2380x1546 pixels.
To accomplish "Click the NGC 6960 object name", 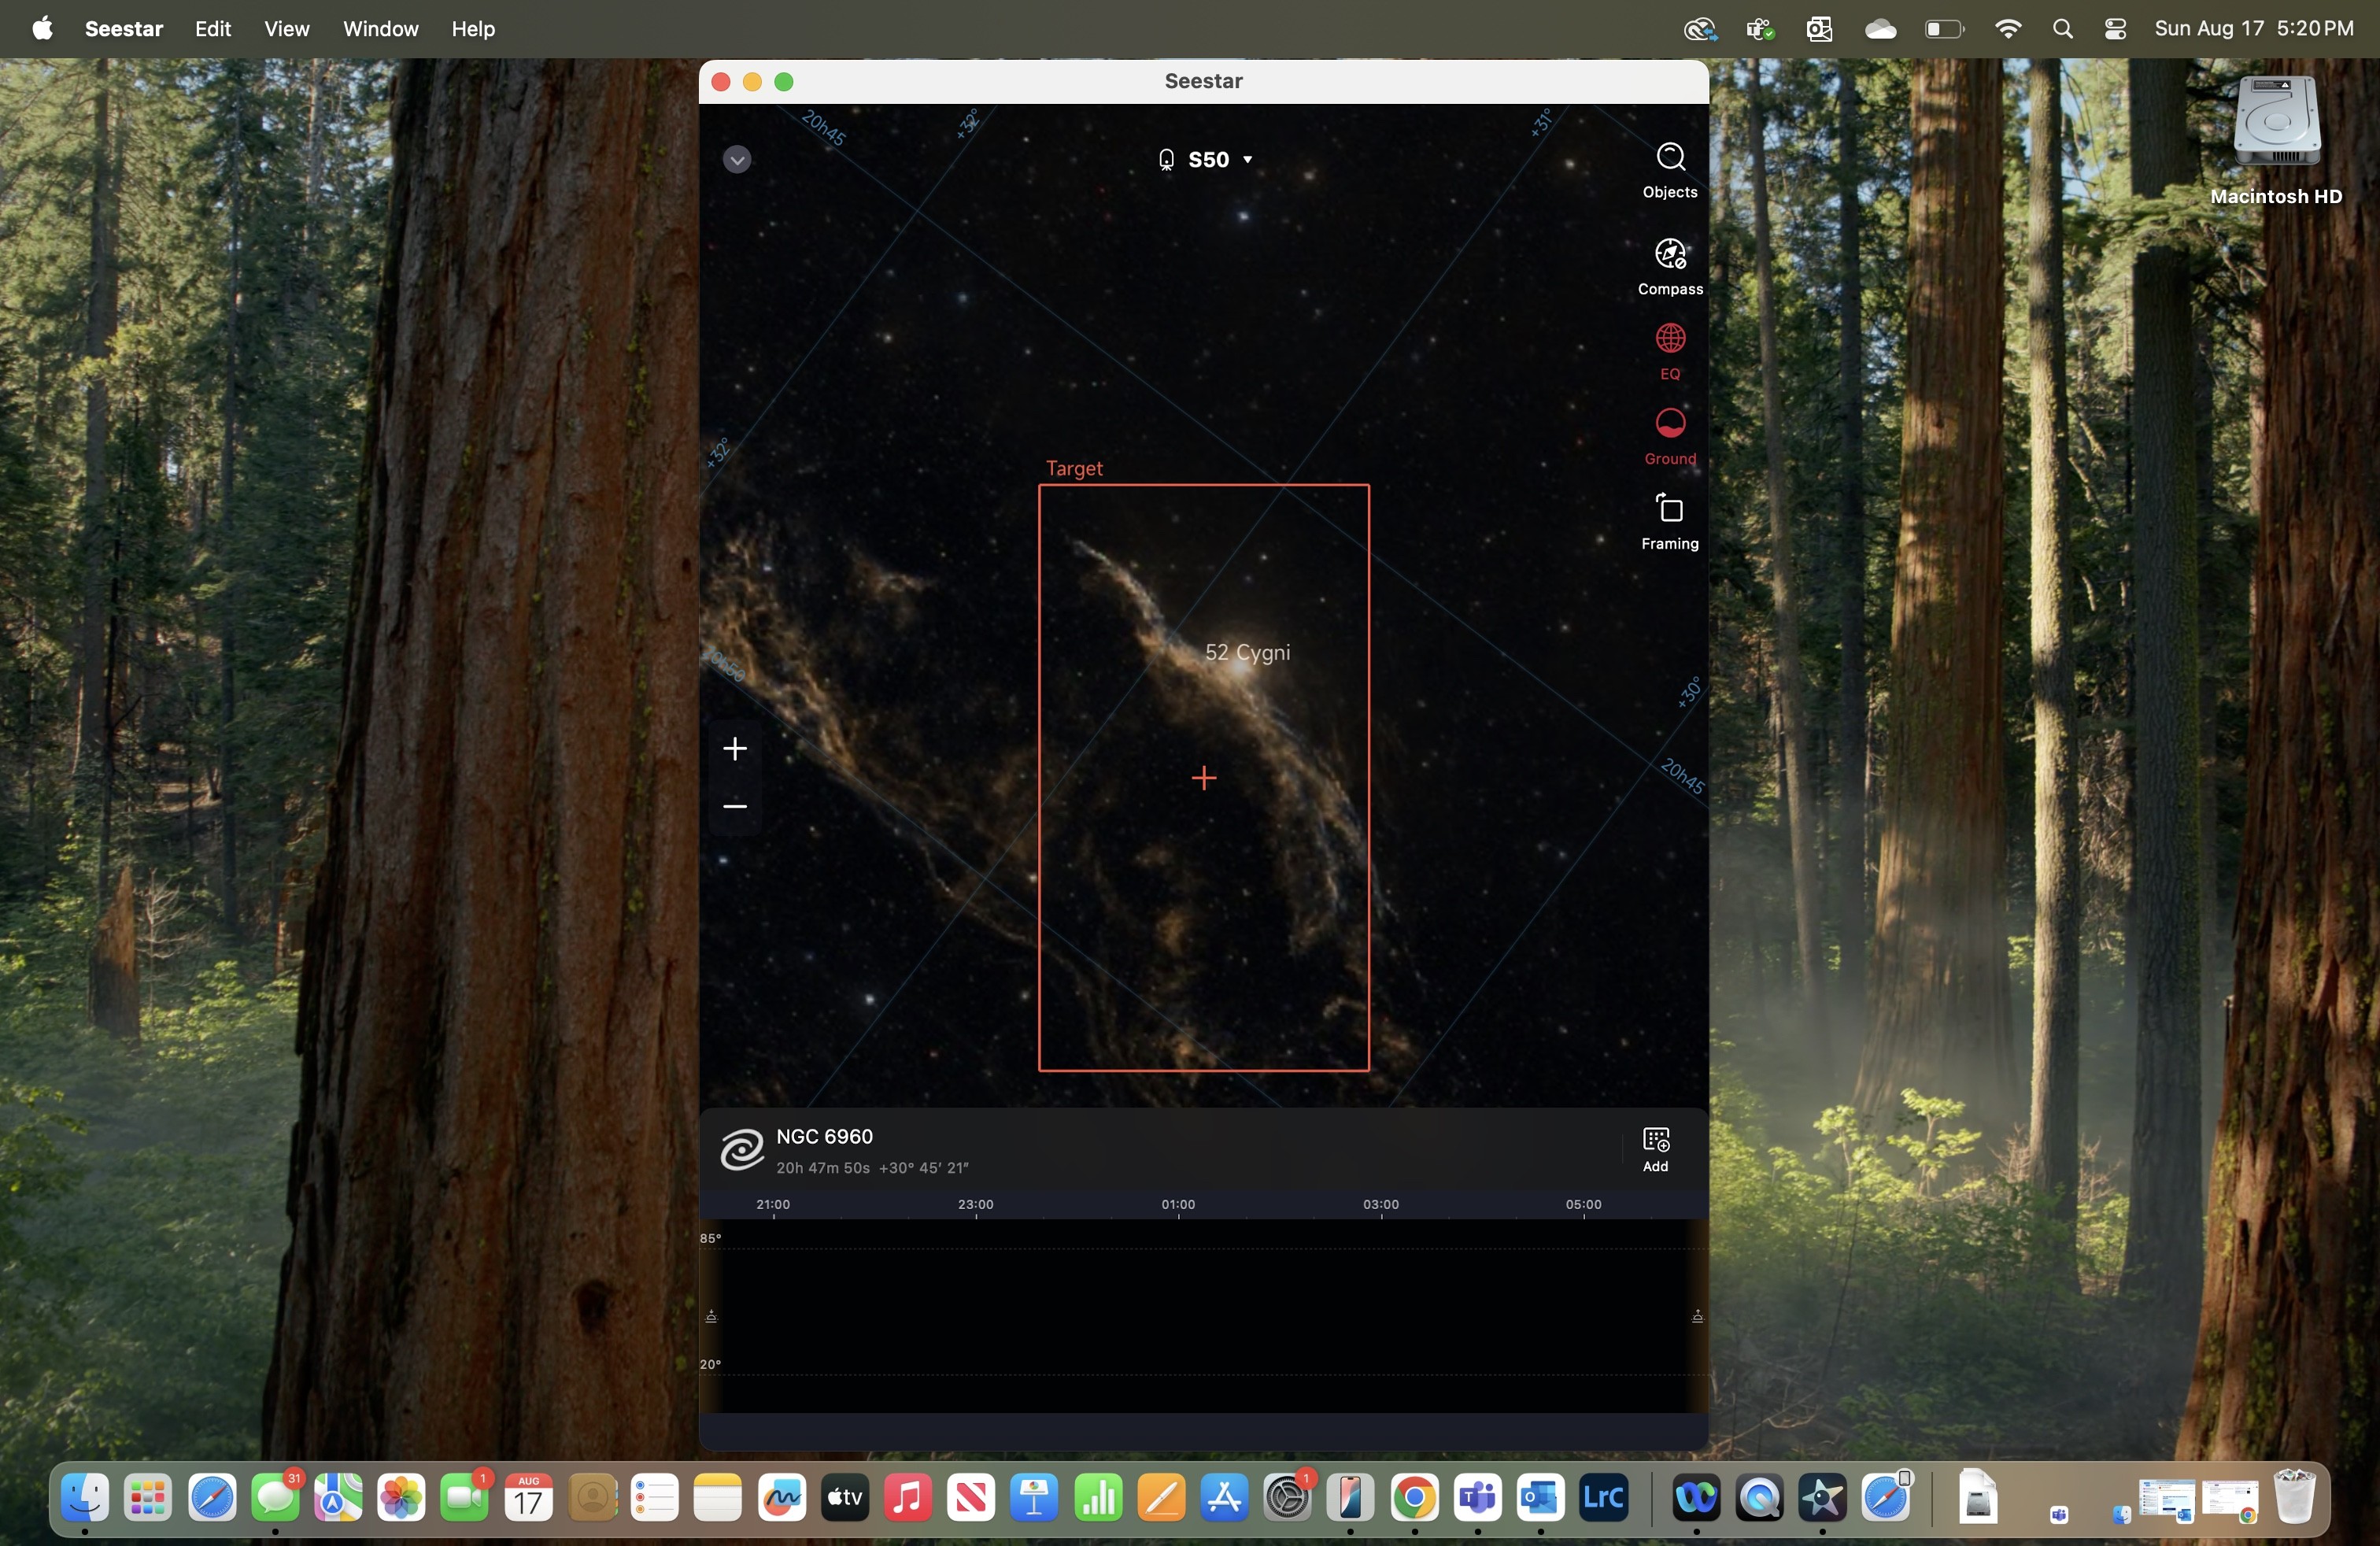I will [824, 1136].
